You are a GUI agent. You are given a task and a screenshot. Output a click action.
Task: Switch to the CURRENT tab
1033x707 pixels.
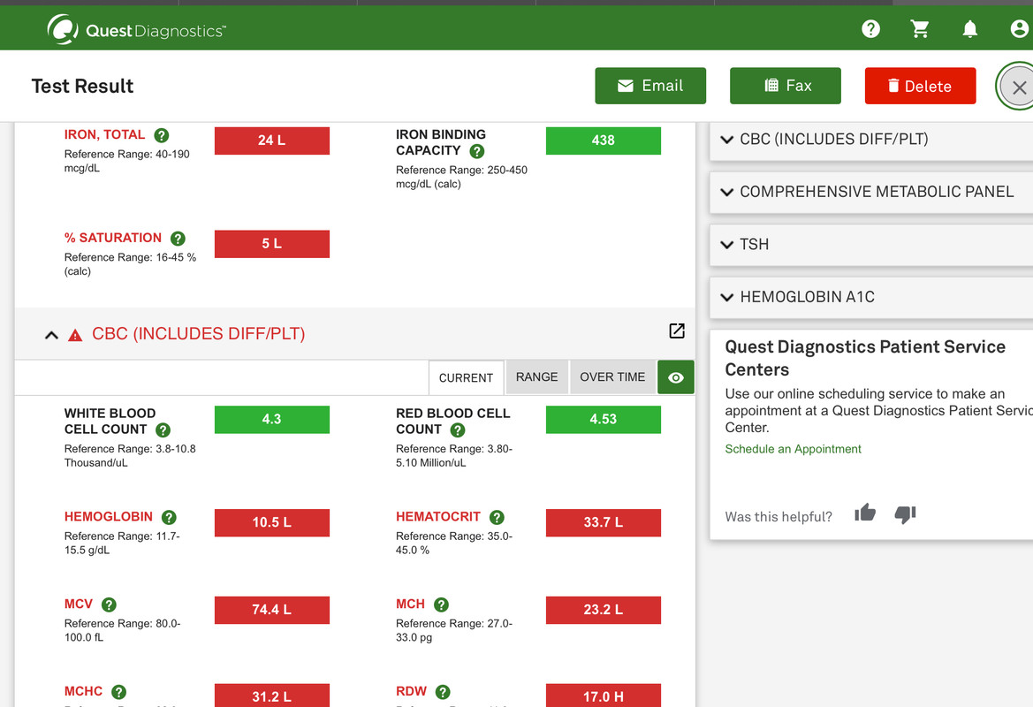(x=466, y=377)
